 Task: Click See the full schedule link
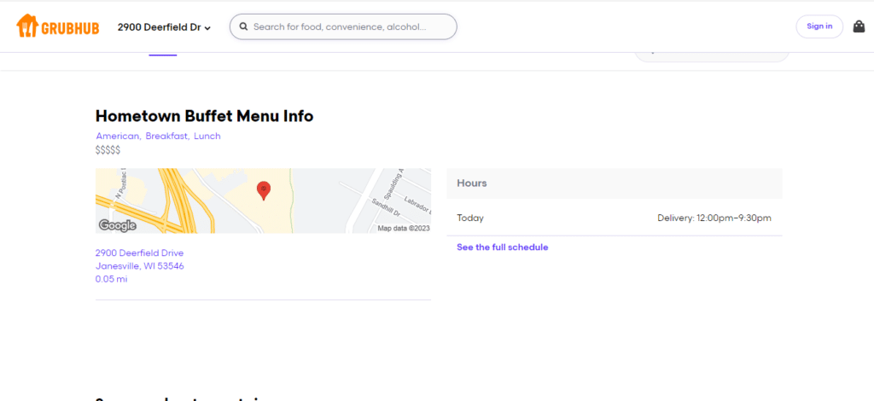point(502,247)
